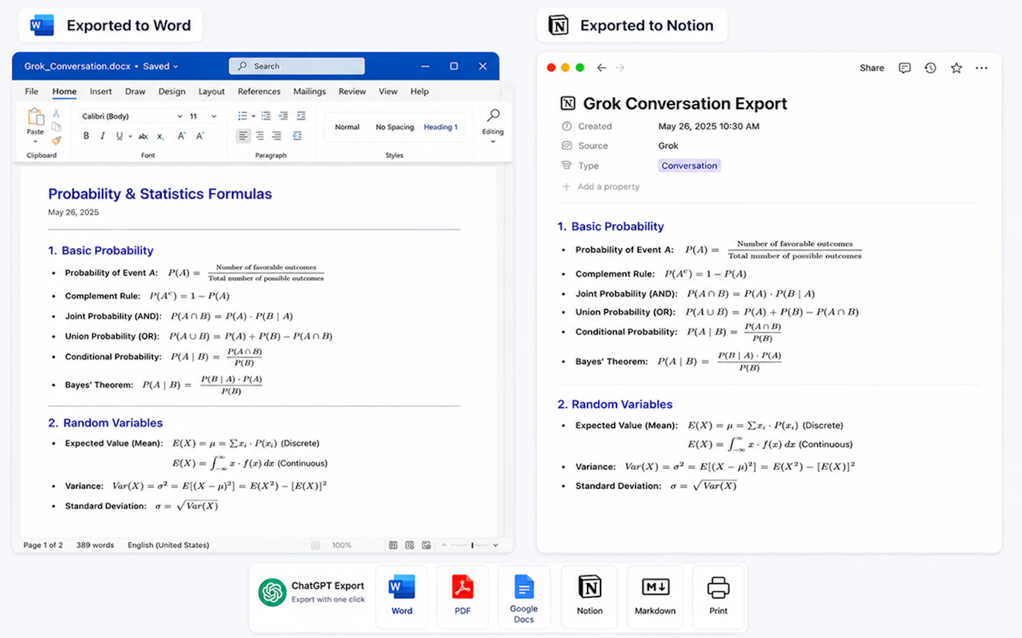The width and height of the screenshot is (1022, 638).
Task: Click the Markdown export button
Action: [x=655, y=597]
